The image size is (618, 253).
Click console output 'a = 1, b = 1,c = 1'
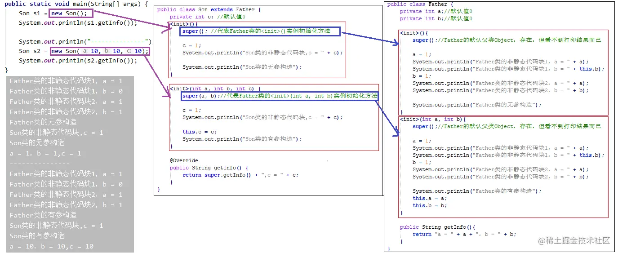point(45,153)
